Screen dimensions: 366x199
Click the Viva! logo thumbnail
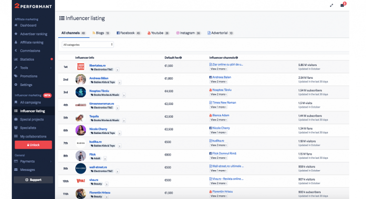pos(81,181)
